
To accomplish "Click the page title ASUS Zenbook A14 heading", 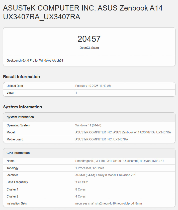I will (x=83, y=12).
